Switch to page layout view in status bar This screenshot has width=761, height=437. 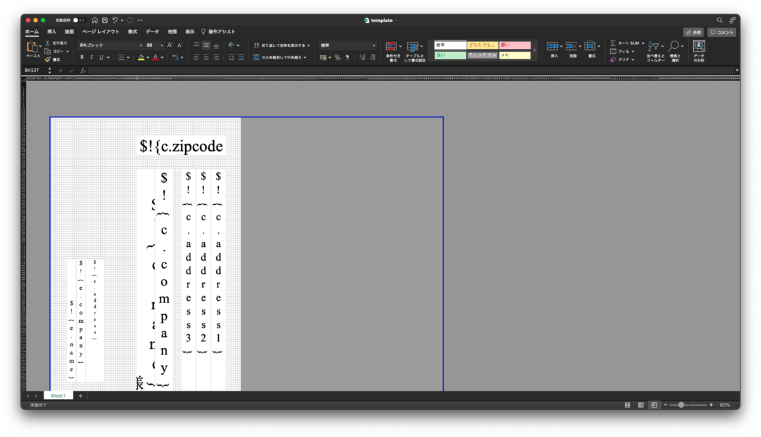pos(641,405)
